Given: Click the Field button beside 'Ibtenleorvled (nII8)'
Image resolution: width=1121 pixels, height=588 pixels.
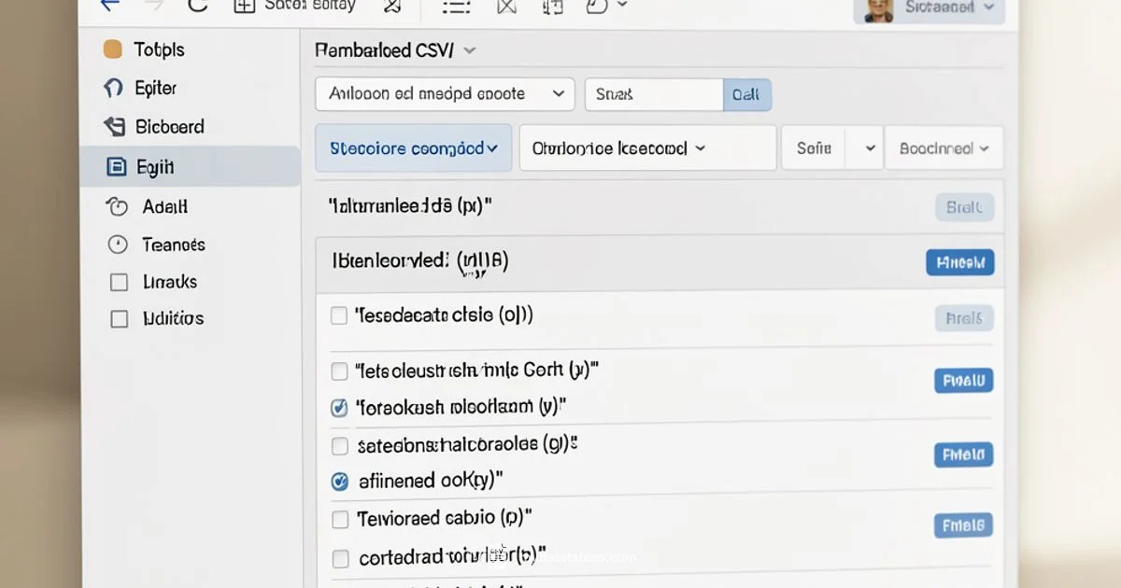Looking at the screenshot, I should tap(959, 262).
